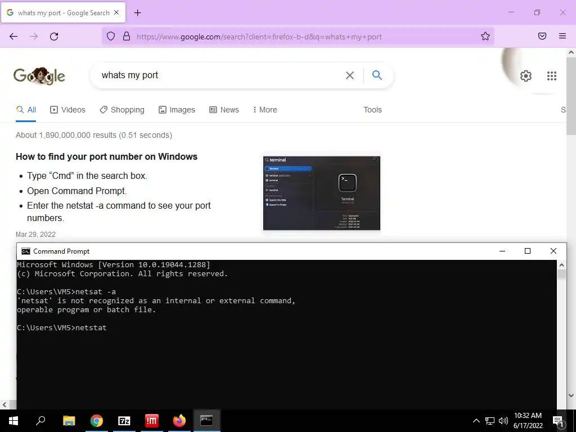Image resolution: width=576 pixels, height=432 pixels.
Task: Maximize the Command Prompt window
Action: coord(528,251)
